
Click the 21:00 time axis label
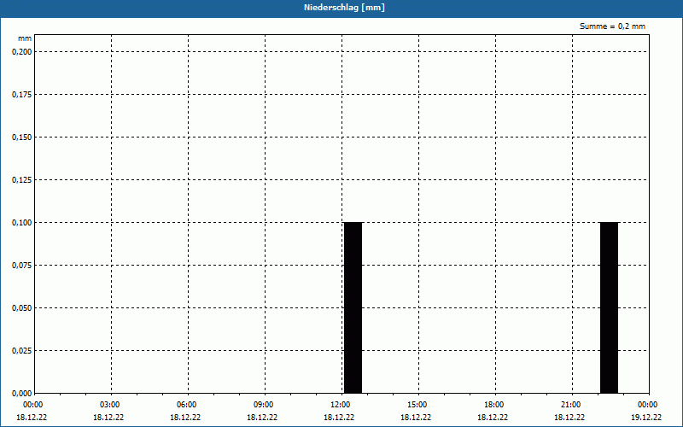[x=571, y=405]
